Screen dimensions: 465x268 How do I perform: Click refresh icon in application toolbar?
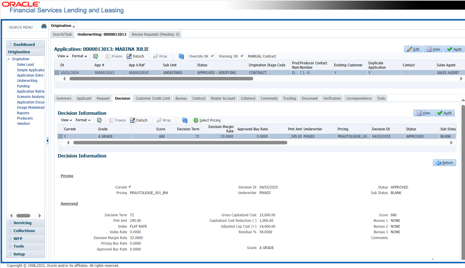(x=181, y=56)
